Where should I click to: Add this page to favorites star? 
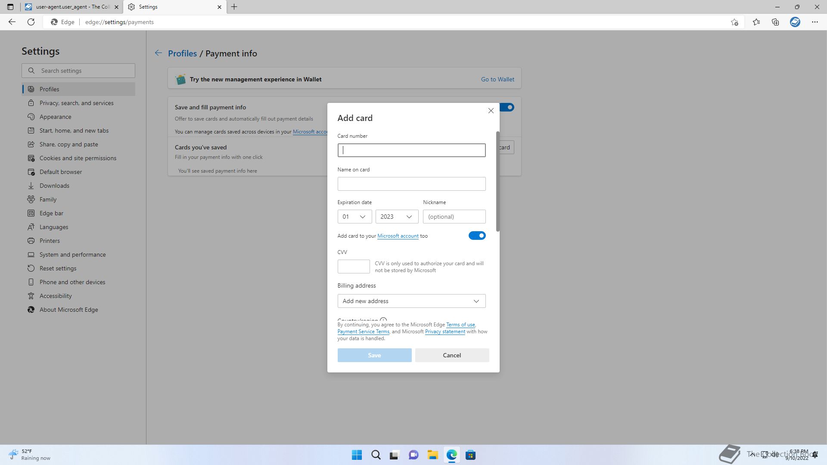point(734,22)
